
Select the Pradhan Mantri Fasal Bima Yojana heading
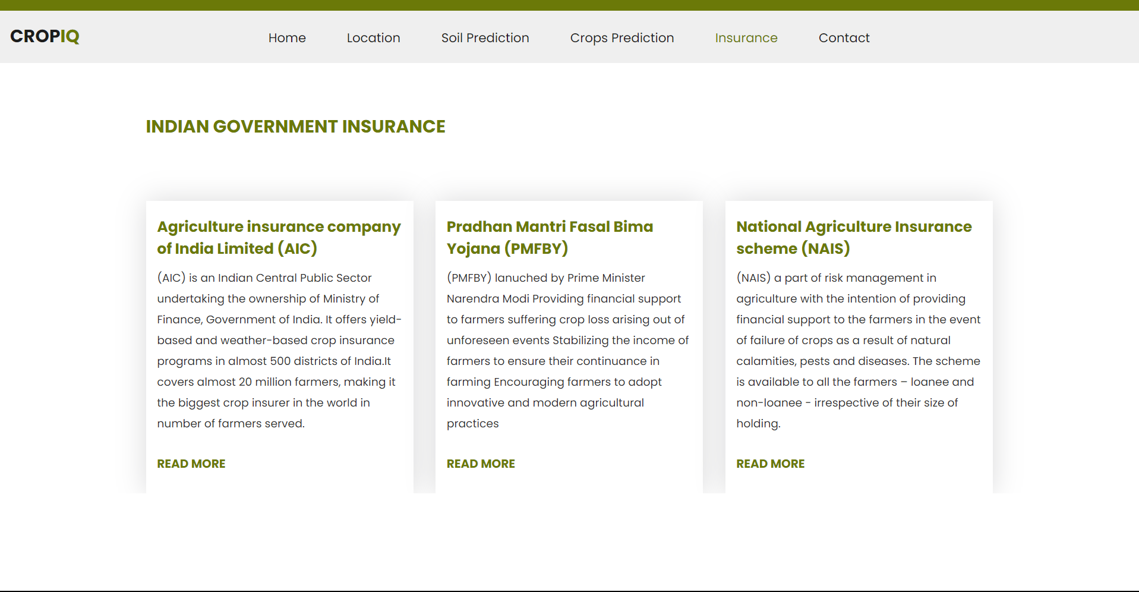point(550,238)
